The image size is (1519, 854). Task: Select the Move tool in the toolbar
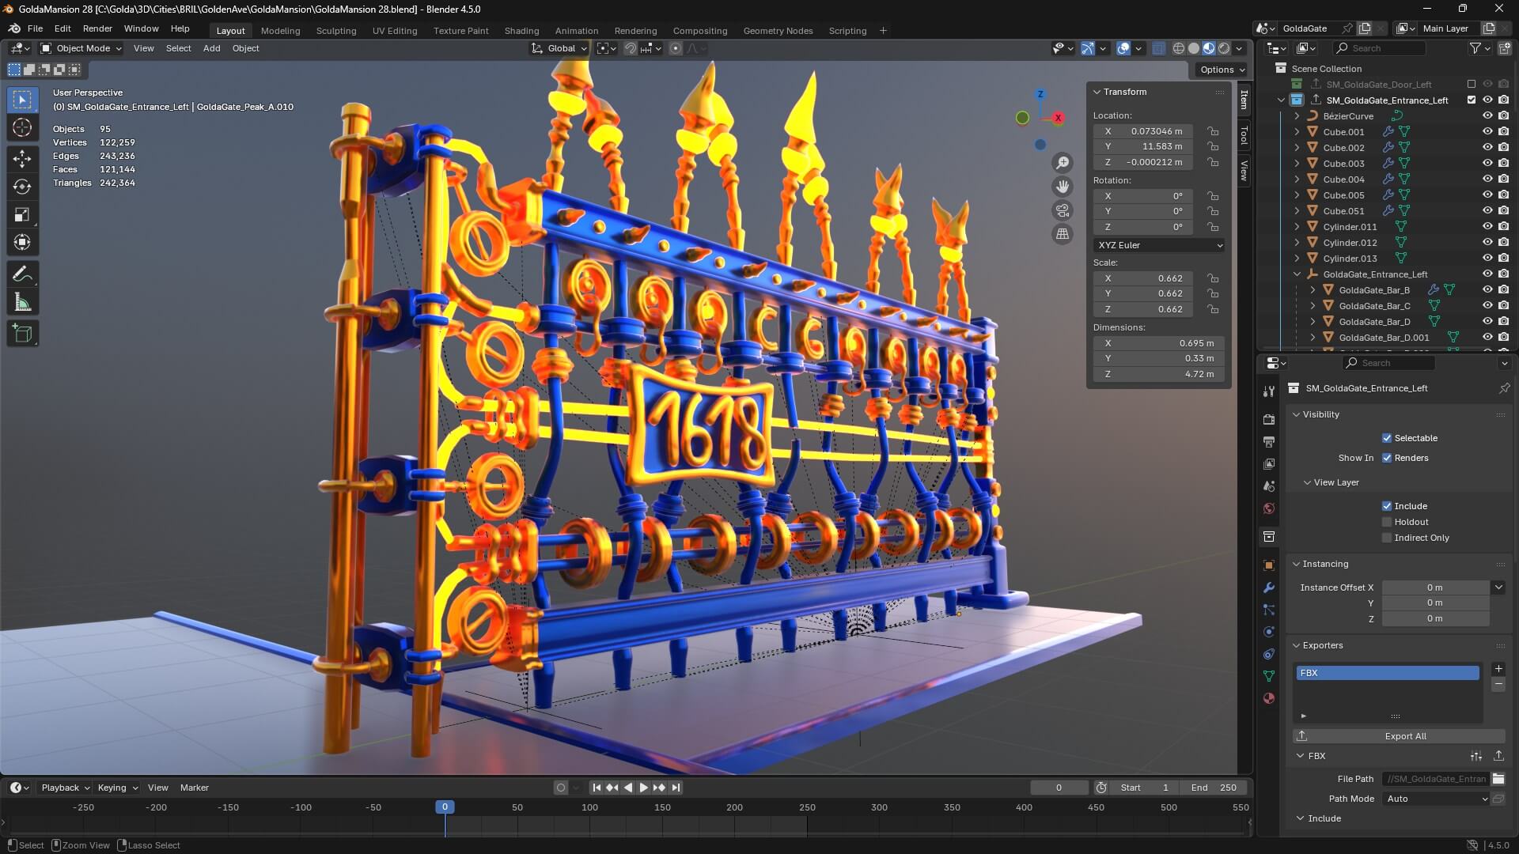22,159
